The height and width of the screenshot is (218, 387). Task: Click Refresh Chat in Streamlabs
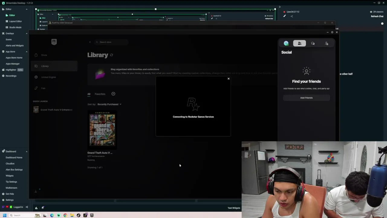[x=377, y=16]
